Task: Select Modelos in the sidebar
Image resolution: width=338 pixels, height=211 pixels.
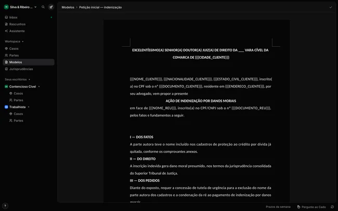Action: 29,62
